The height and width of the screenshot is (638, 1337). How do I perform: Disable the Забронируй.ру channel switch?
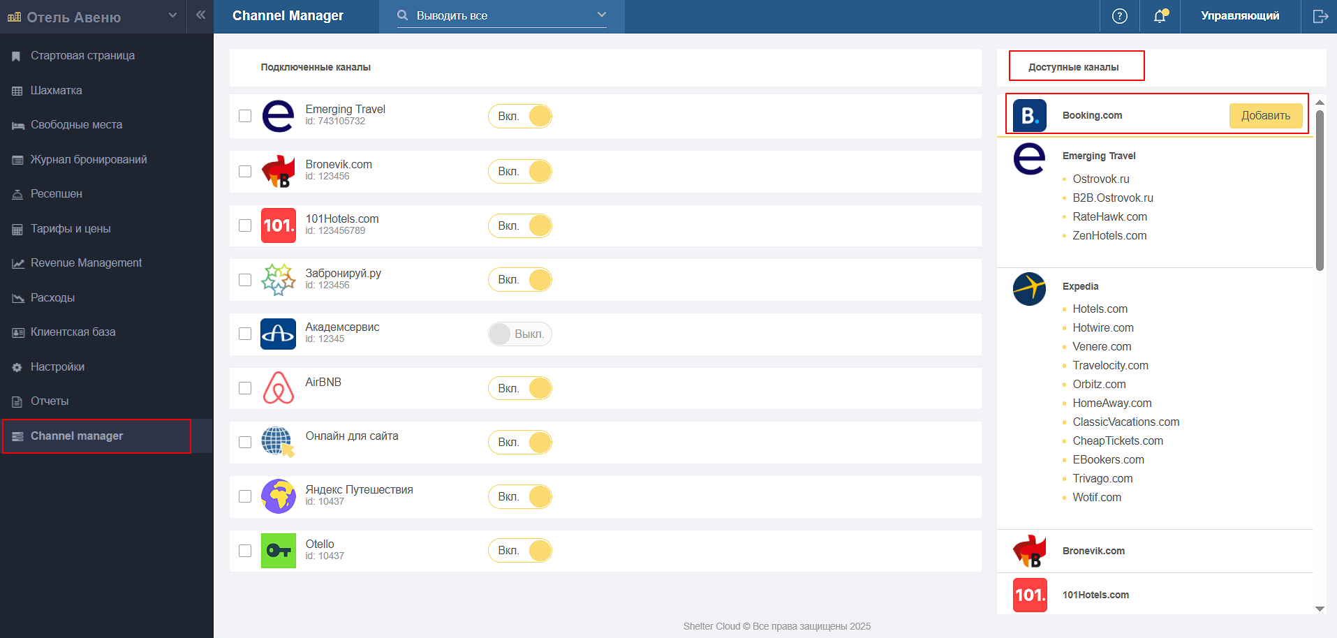tap(520, 280)
